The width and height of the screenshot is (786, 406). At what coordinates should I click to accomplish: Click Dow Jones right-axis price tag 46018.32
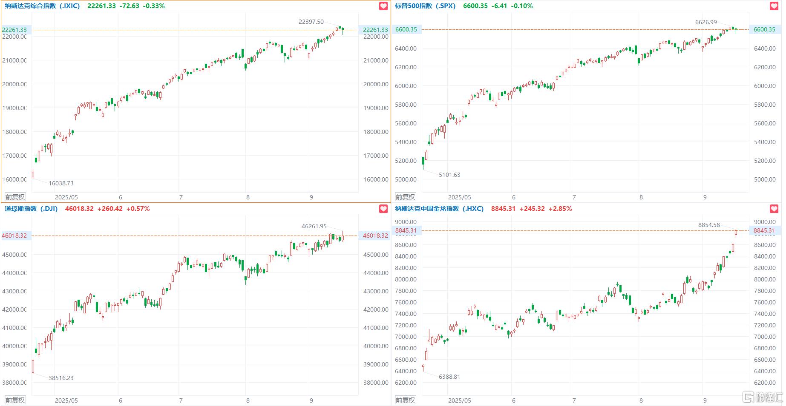[375, 236]
